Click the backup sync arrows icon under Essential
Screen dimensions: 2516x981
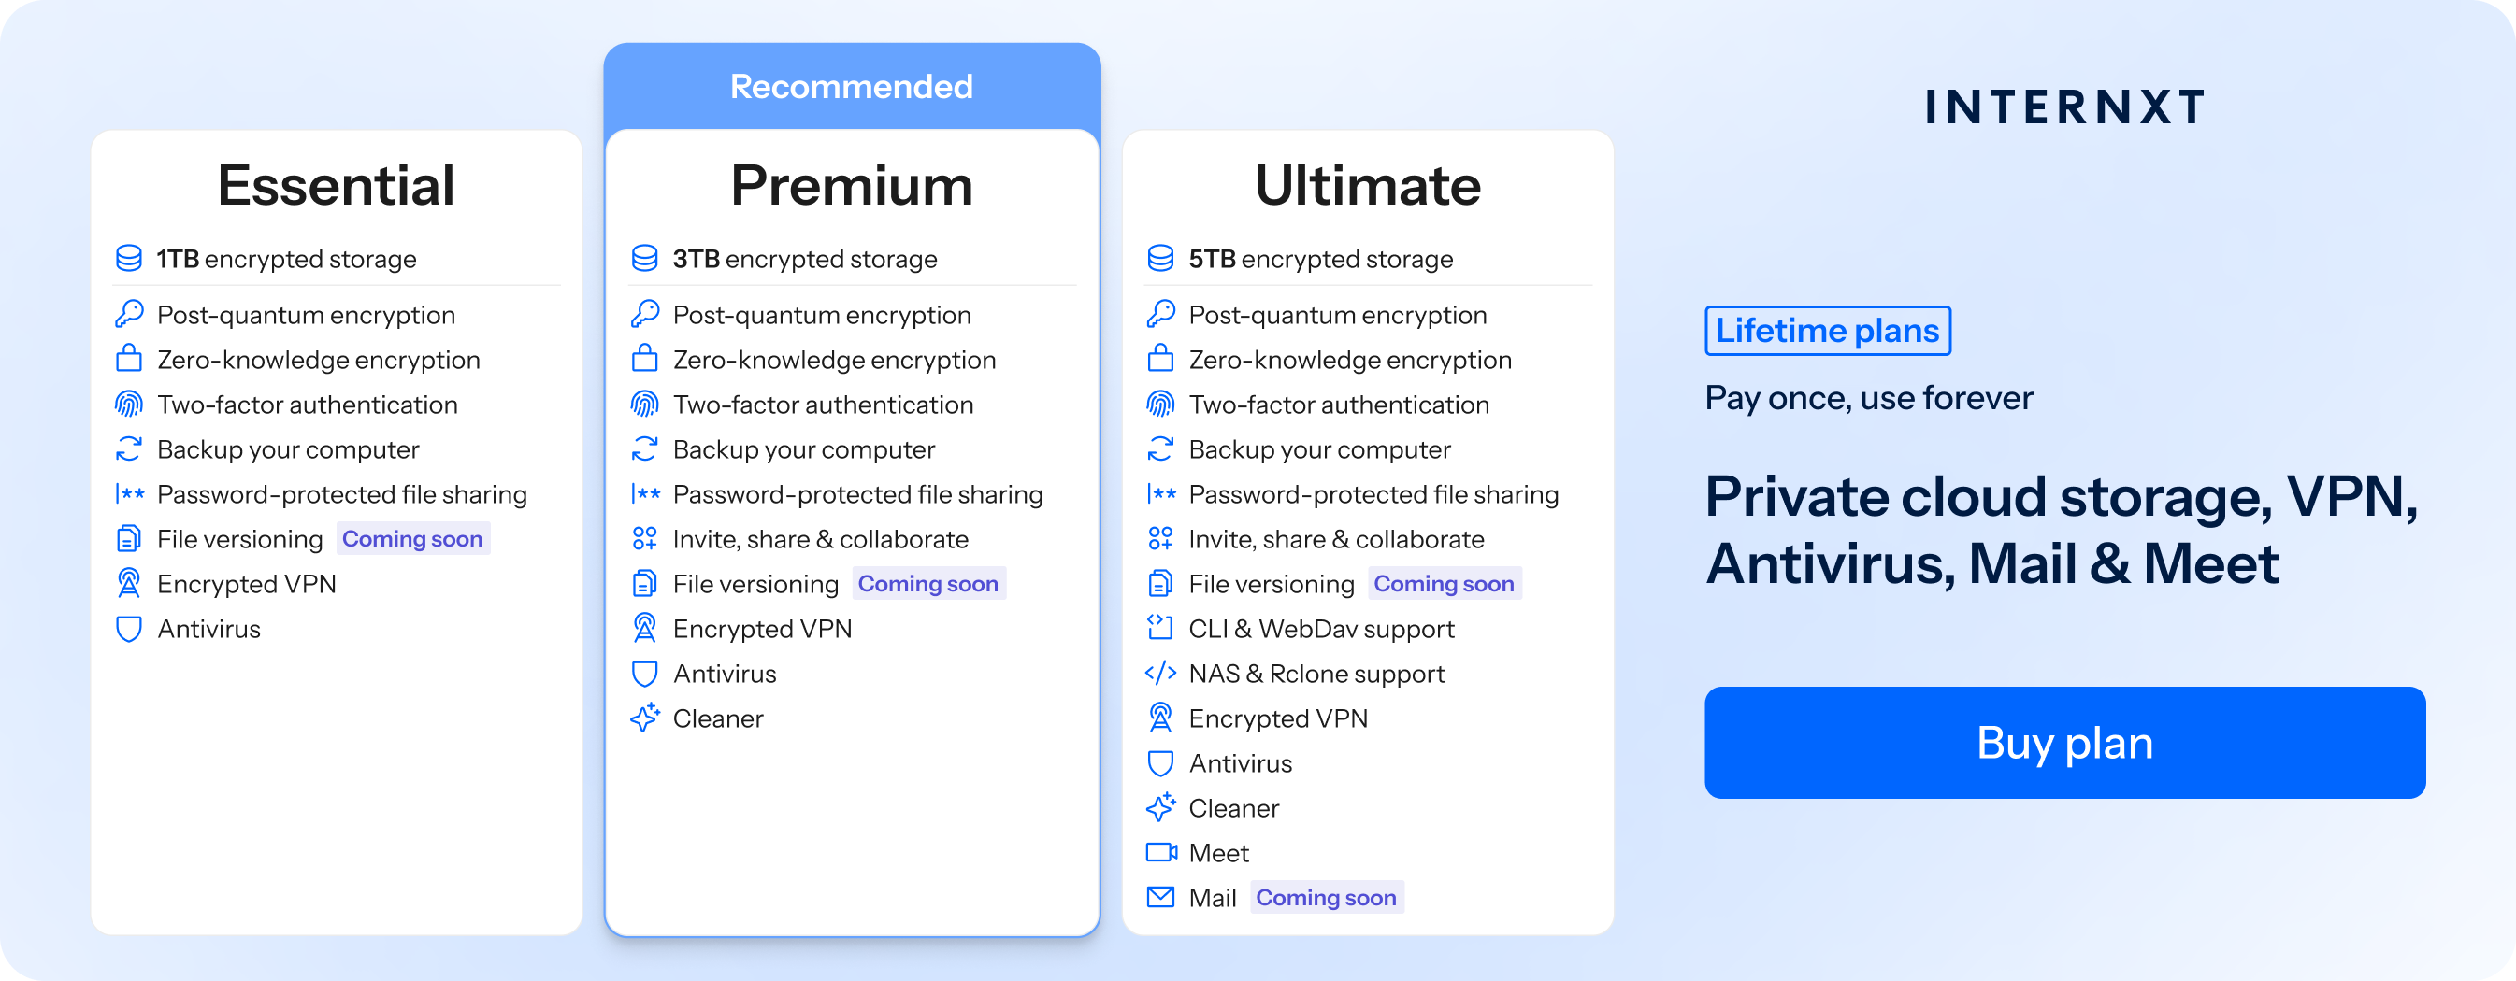point(128,449)
